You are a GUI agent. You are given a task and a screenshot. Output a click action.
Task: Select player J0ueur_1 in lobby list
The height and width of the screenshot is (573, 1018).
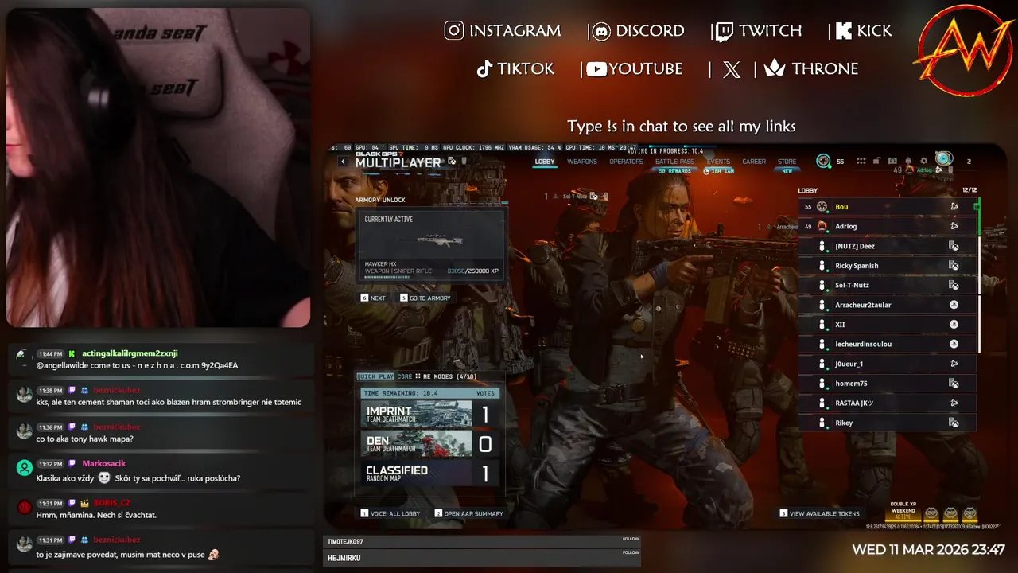click(888, 364)
